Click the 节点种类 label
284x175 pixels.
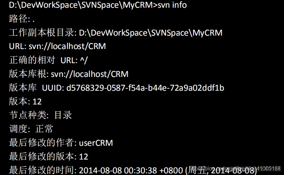coord(28,115)
